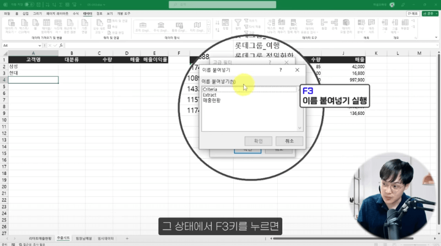Screen dimensions: 441x246
Task: Click the Edit Links (연결 편집) icon
Action: 116,33
